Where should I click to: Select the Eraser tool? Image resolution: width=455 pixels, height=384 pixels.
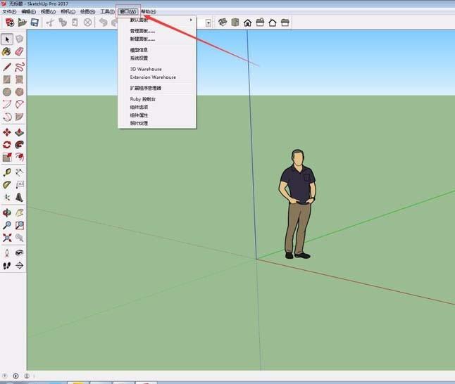click(x=19, y=52)
